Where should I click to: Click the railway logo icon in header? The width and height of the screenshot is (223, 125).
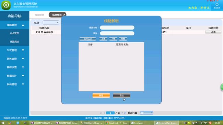coord(6,5)
